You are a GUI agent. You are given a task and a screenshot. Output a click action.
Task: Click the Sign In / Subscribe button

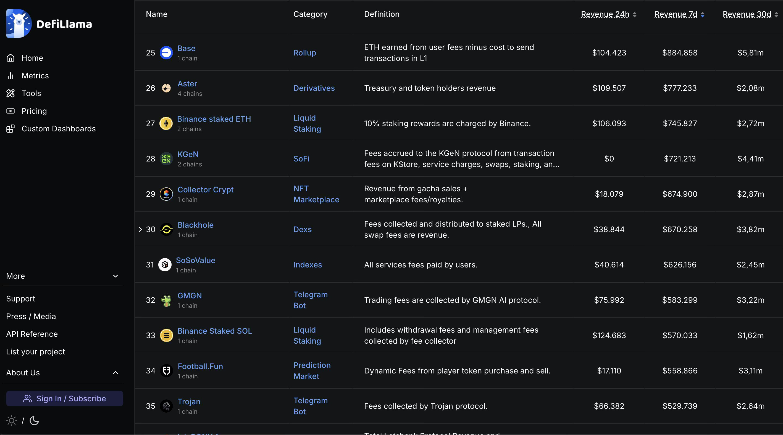point(64,399)
